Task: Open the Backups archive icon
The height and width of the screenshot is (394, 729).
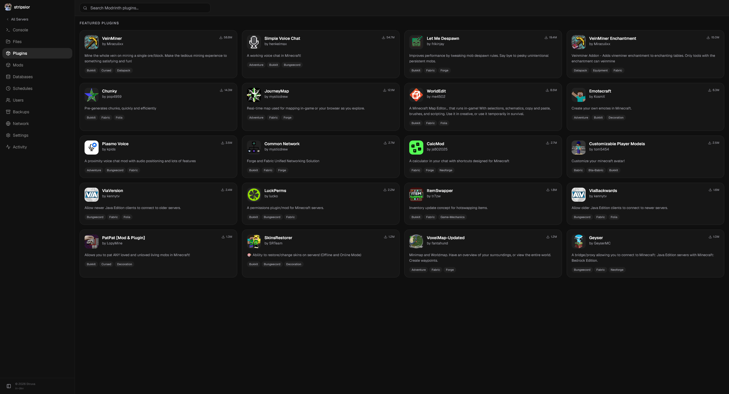Action: pos(8,112)
